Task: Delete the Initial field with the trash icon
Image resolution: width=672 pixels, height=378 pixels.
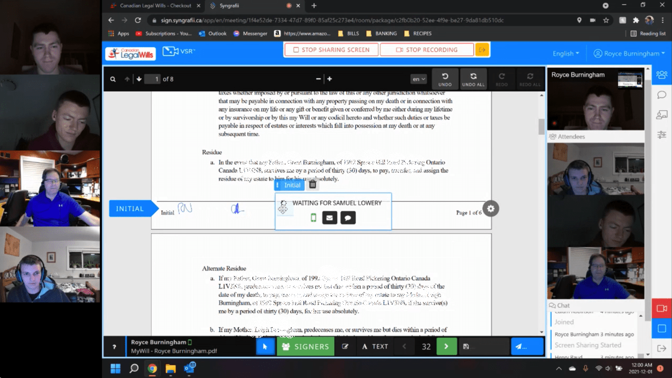Action: coord(313,185)
